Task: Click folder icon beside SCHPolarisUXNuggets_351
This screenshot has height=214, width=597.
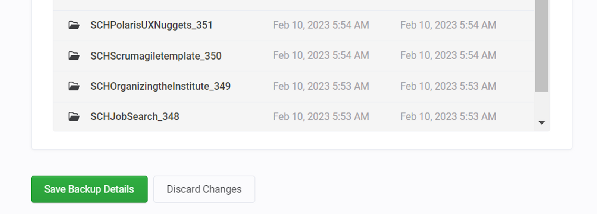Action: point(74,25)
